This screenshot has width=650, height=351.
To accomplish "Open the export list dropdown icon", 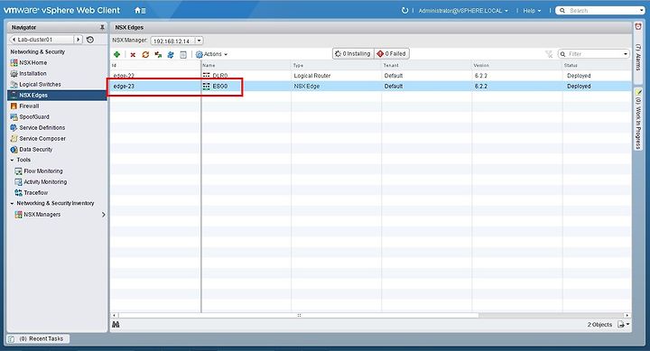I will click(x=624, y=325).
